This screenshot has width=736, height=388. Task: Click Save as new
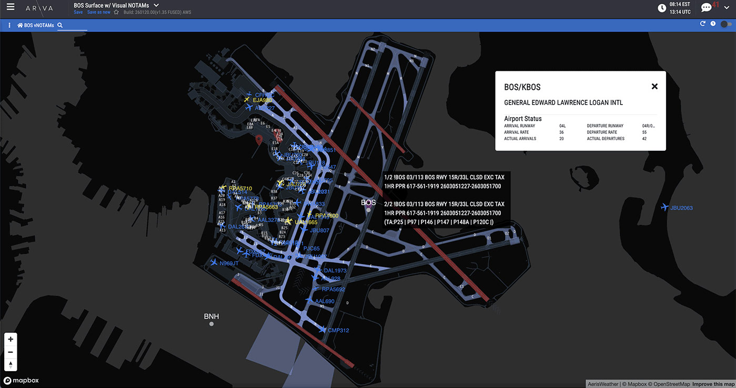tap(99, 12)
